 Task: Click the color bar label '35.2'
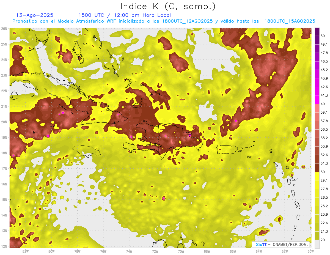click(x=324, y=138)
